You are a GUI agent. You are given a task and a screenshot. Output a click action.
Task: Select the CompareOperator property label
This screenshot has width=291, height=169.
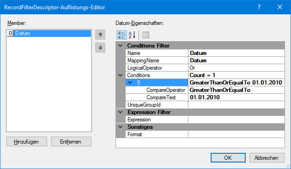coord(166,90)
